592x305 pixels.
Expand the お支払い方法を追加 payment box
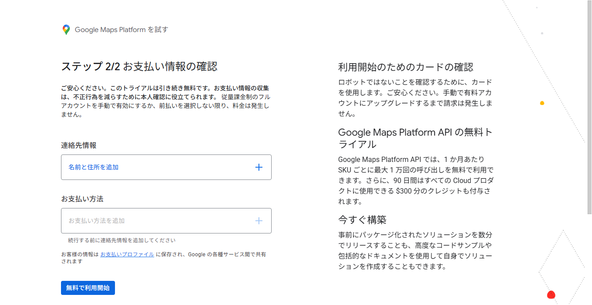[166, 221]
